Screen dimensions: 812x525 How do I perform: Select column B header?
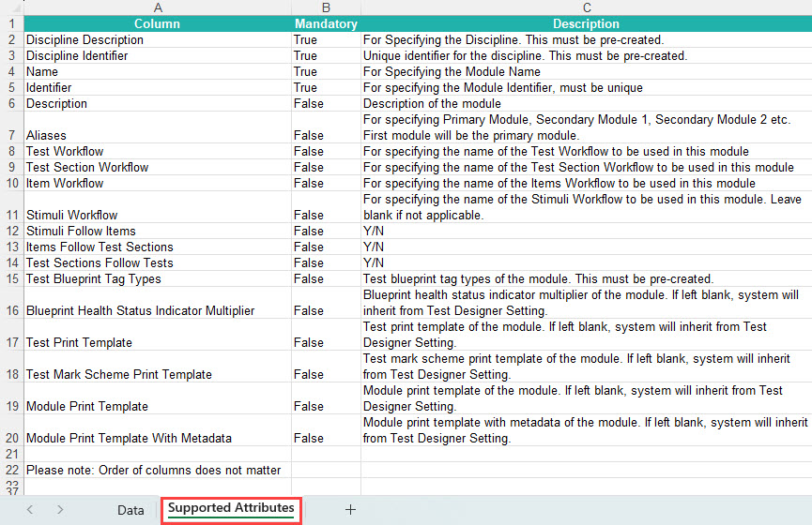tap(326, 7)
